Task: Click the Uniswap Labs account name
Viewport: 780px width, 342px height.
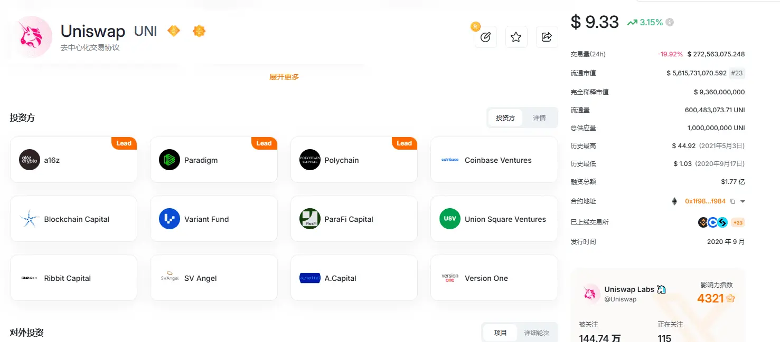Action: pyautogui.click(x=629, y=289)
